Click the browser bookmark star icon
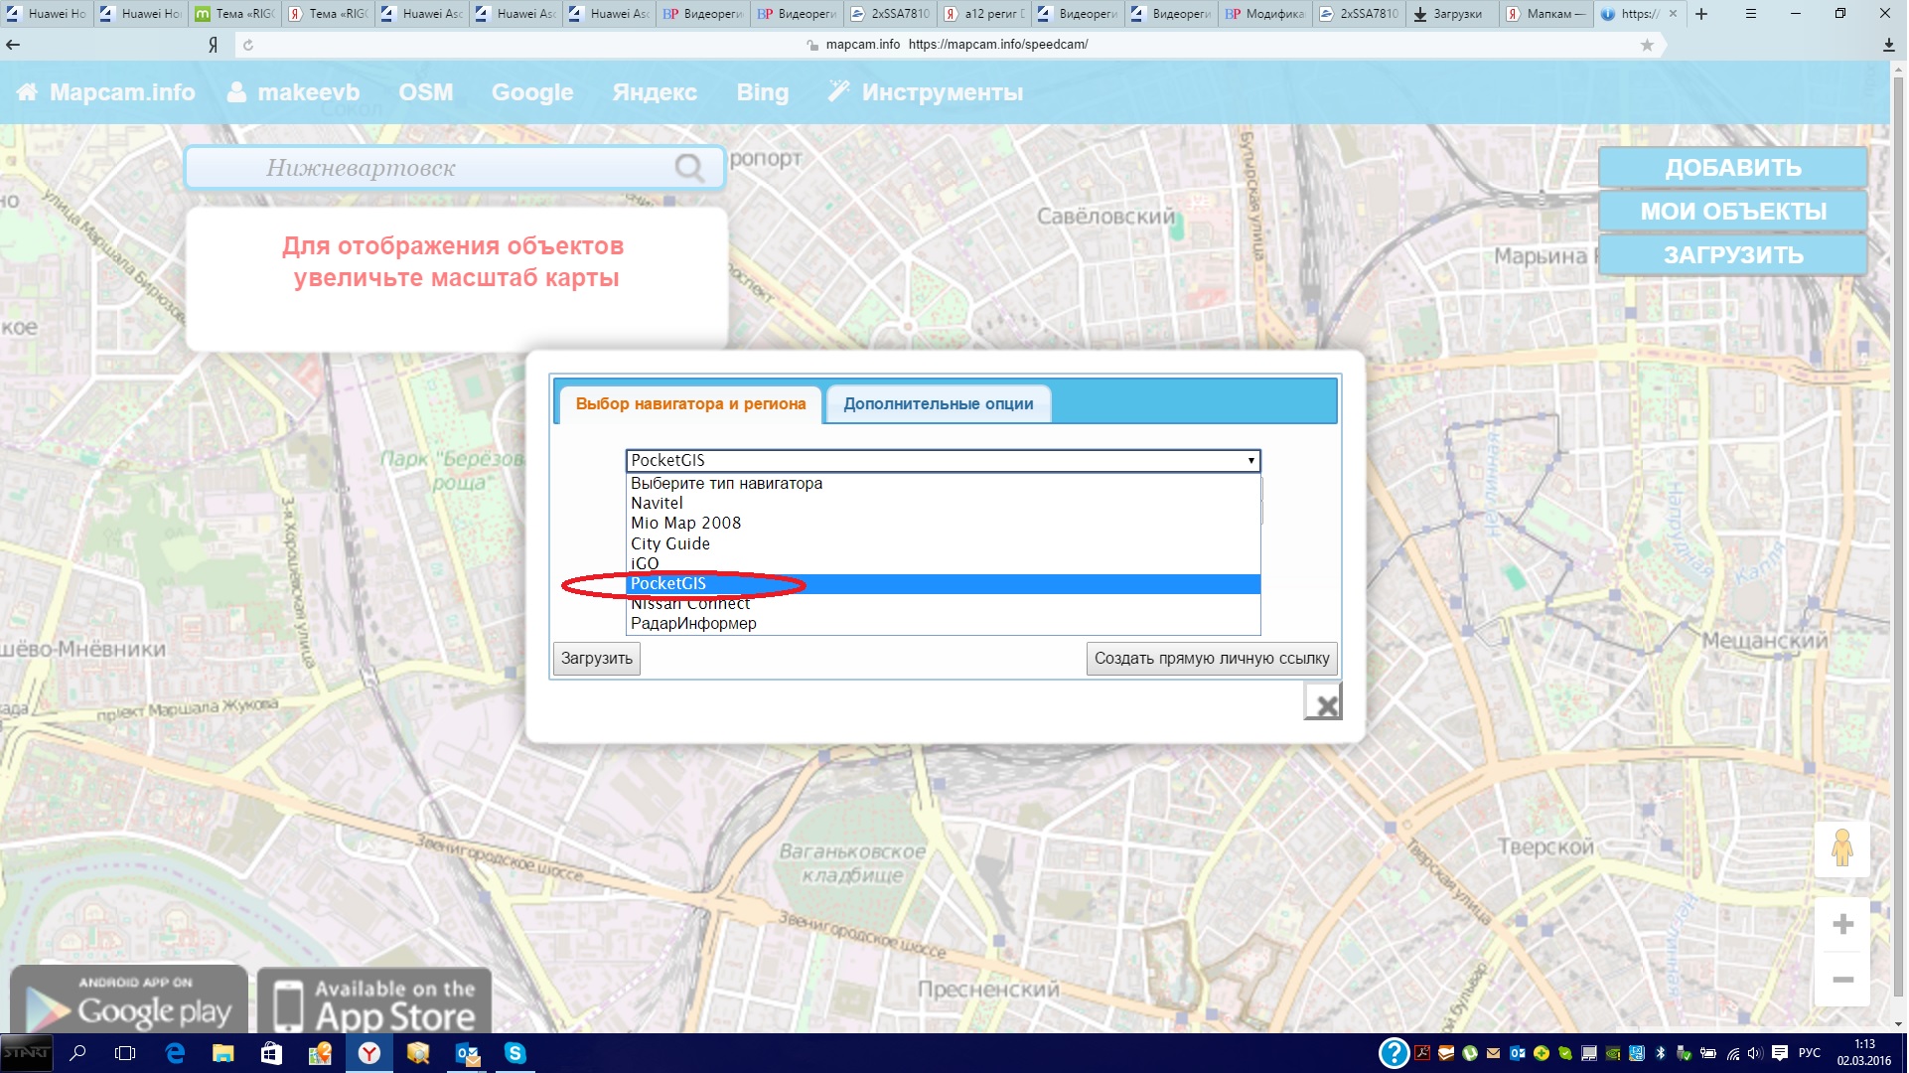Viewport: 1909px width, 1073px height. tap(1647, 45)
